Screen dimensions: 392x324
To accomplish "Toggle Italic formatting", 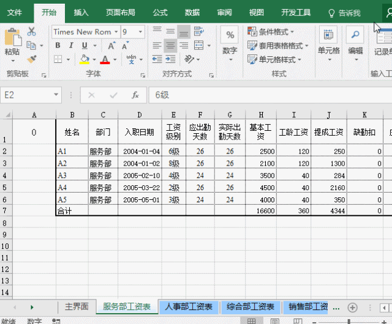I will click(x=71, y=45).
